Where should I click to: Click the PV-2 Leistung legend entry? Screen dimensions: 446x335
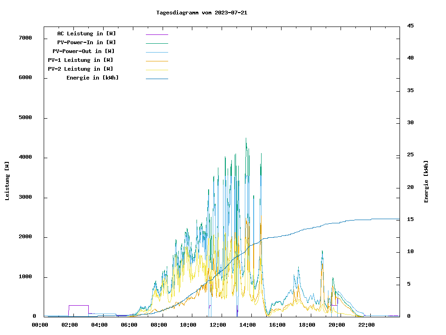[80, 69]
